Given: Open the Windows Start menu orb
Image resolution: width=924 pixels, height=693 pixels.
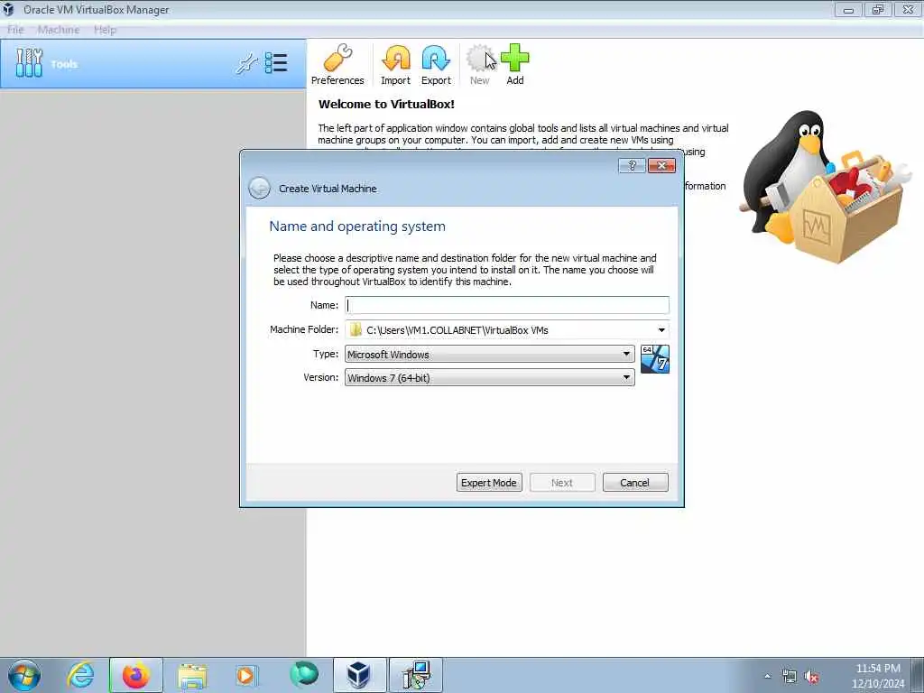Looking at the screenshot, I should click(x=24, y=675).
